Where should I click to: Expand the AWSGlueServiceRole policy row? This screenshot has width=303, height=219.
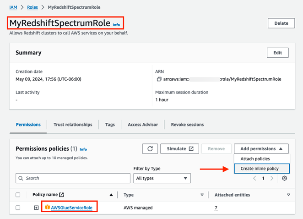[x=36, y=208]
